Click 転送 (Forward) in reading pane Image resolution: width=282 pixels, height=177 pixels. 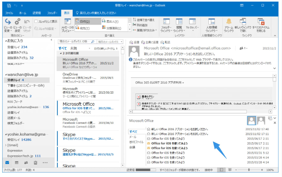click(x=165, y=42)
